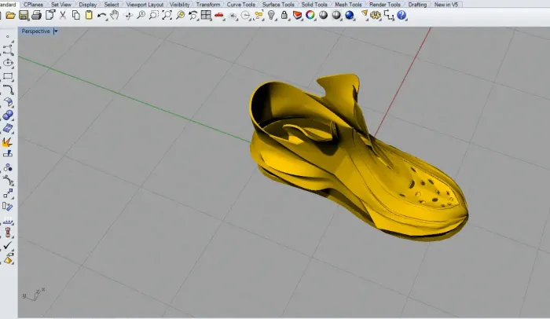Image resolution: width=550 pixels, height=319 pixels.
Task: Switch to the Solid Tools tab
Action: 314,5
